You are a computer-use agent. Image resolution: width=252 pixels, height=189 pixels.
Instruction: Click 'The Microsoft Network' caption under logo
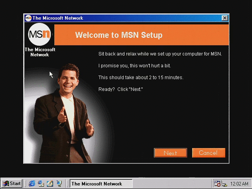click(40, 52)
